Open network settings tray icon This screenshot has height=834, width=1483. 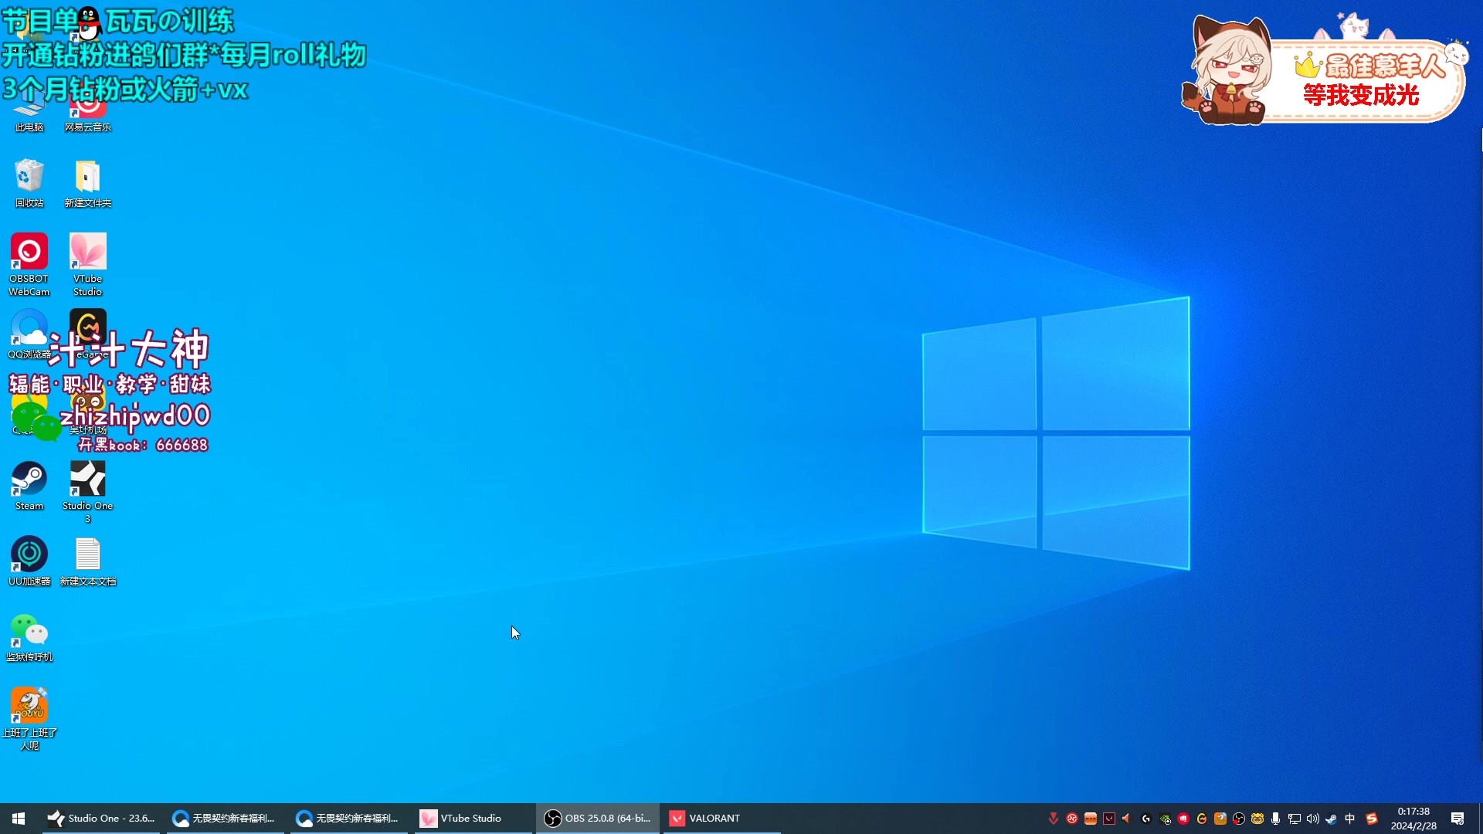(x=1295, y=819)
